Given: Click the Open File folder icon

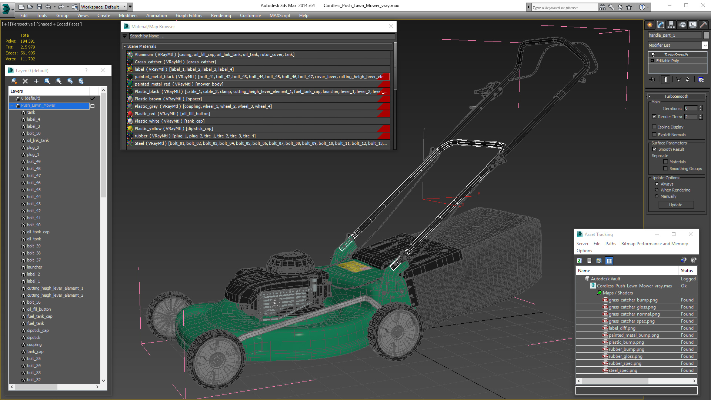Looking at the screenshot, I should [30, 7].
